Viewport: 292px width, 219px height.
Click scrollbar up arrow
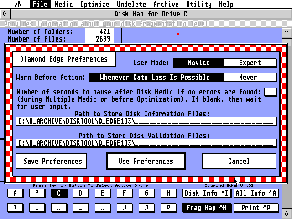(x=287, y=33)
